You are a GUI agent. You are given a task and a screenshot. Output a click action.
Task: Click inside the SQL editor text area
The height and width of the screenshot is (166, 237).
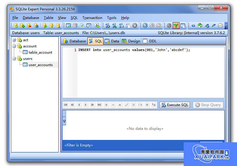tap(151, 72)
